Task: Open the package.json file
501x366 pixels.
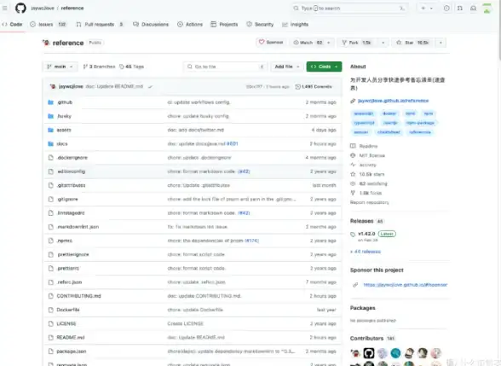Action: click(72, 351)
